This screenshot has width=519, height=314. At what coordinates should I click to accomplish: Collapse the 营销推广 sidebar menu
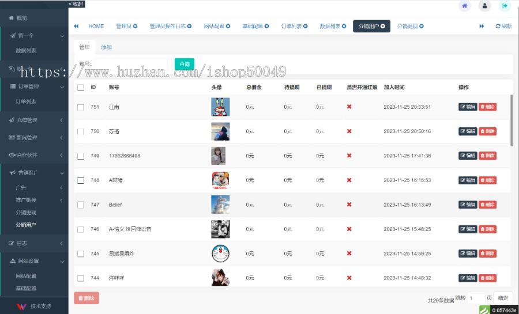pyautogui.click(x=34, y=172)
